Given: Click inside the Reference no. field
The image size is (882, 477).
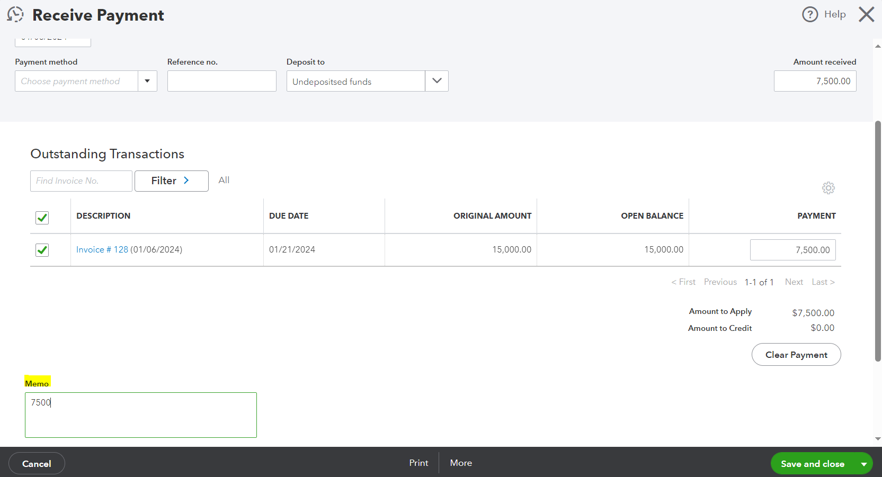Looking at the screenshot, I should 221,81.
